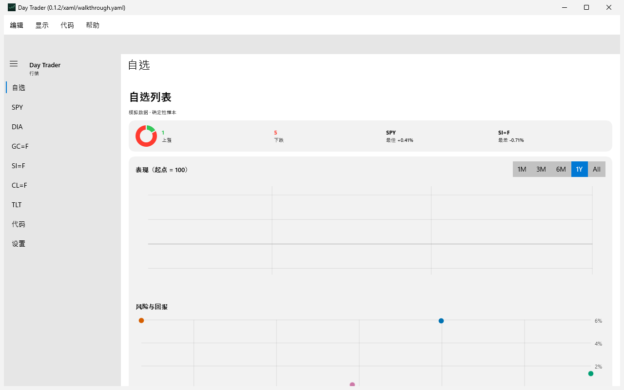Switch chart range to 6M
Viewport: 624px width, 390px height.
pos(561,169)
